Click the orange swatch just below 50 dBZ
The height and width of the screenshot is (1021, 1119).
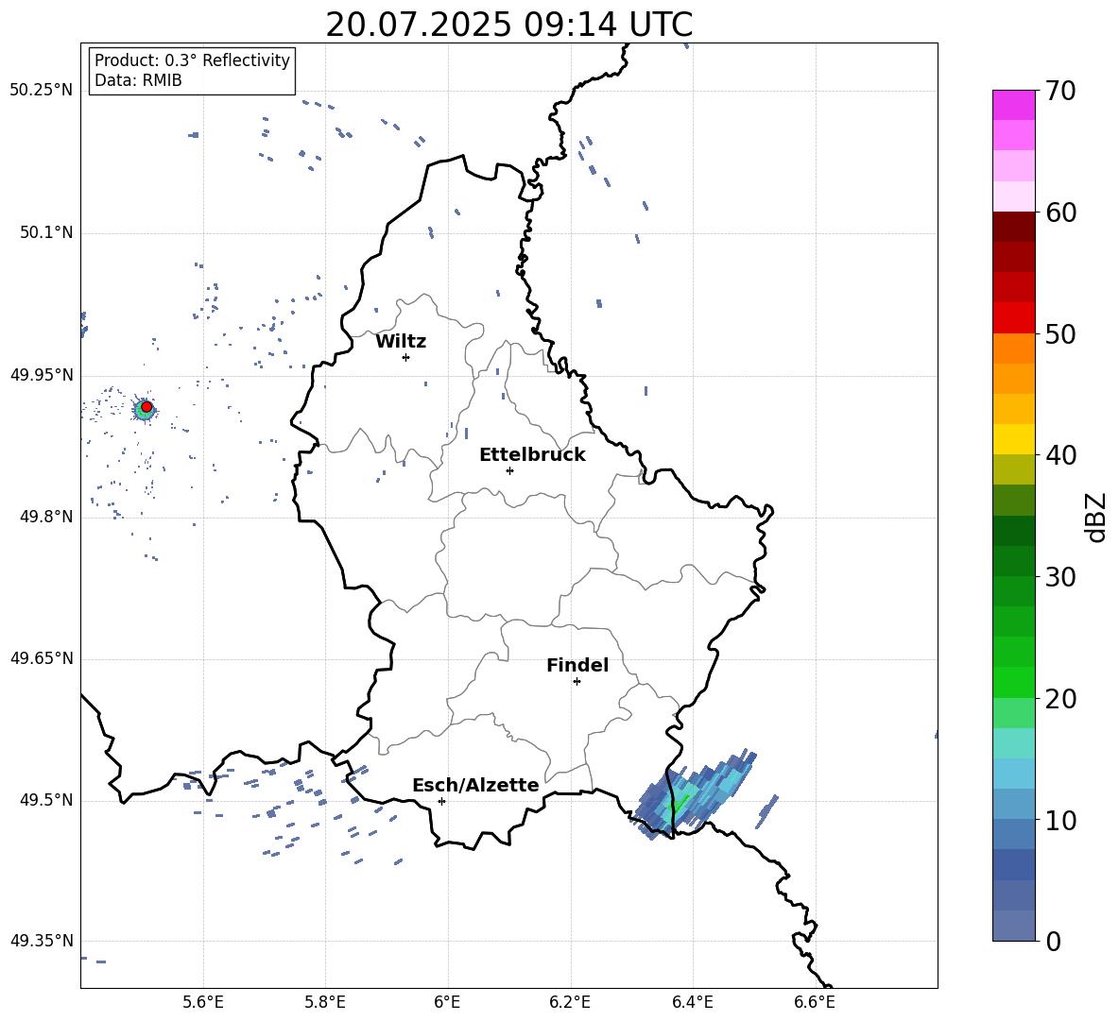click(1014, 348)
